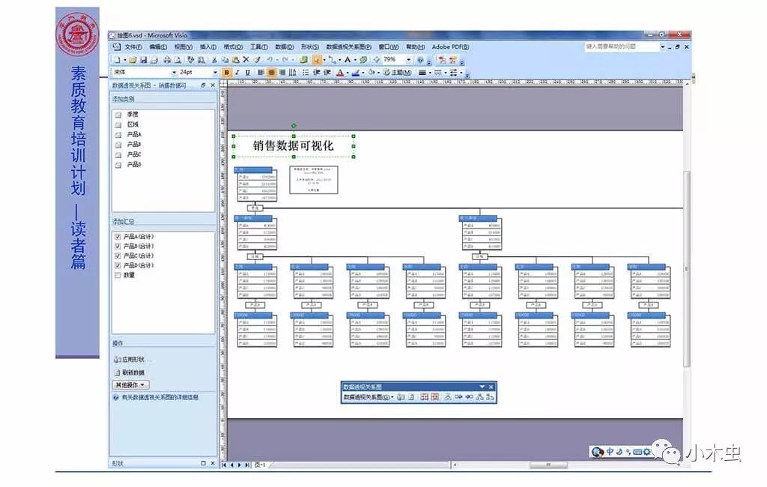This screenshot has width=767, height=487.
Task: Click last icon on pivot floating toolbar
Action: [490, 397]
